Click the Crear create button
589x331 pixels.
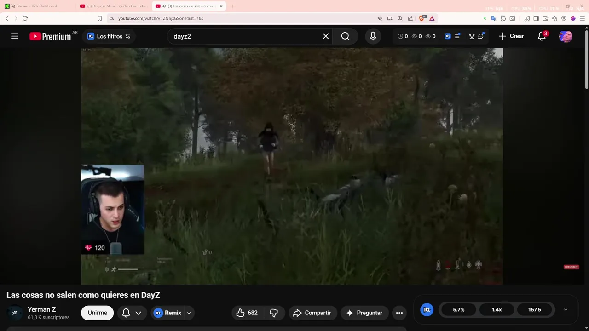(511, 36)
